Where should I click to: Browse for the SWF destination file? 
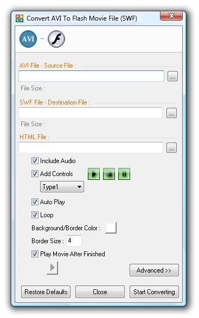[x=171, y=113]
